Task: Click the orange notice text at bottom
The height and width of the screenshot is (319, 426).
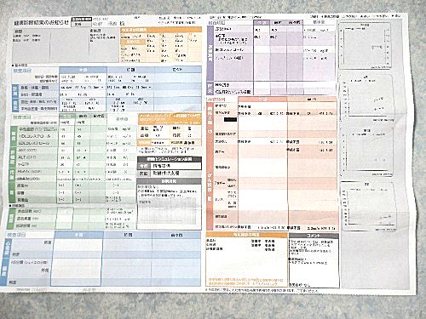Action: coord(245,282)
